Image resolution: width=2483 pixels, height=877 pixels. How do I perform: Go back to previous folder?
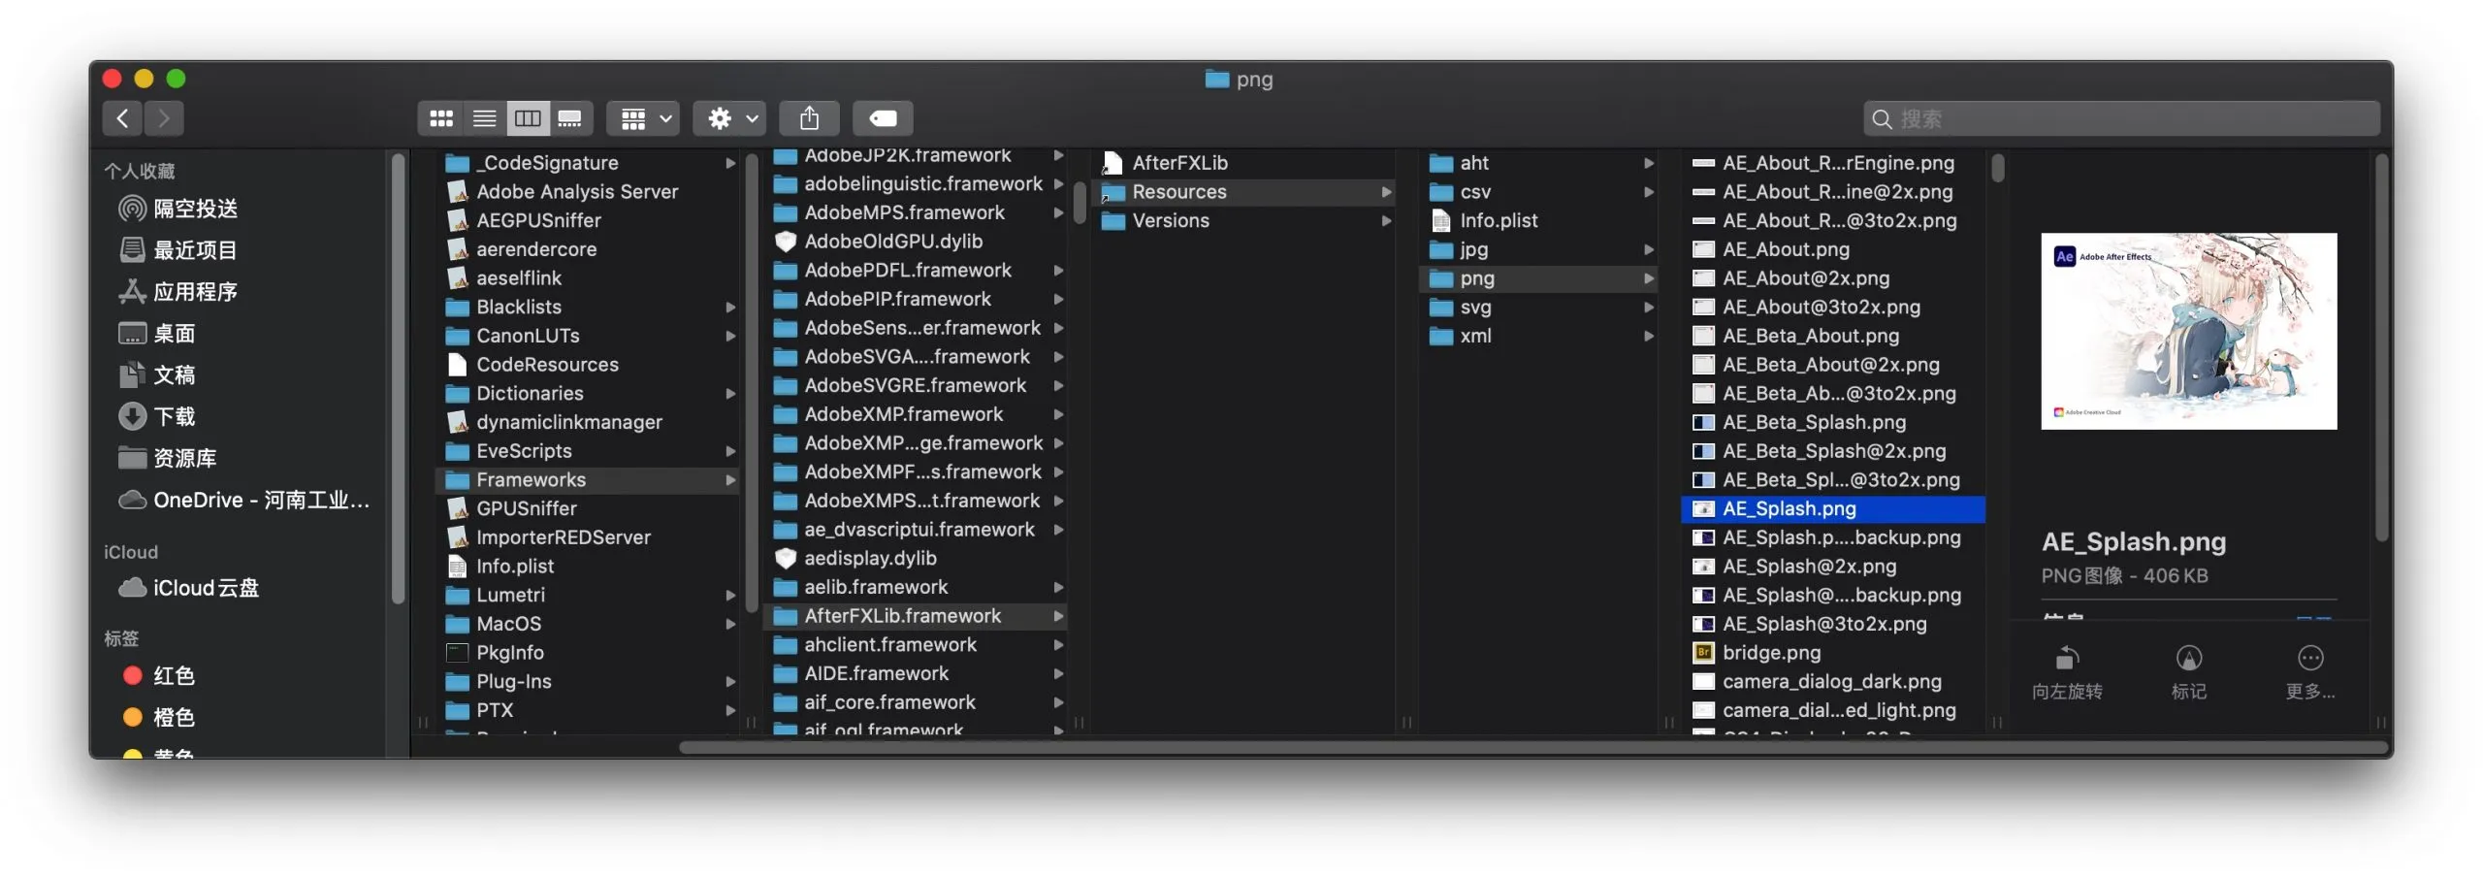[122, 118]
